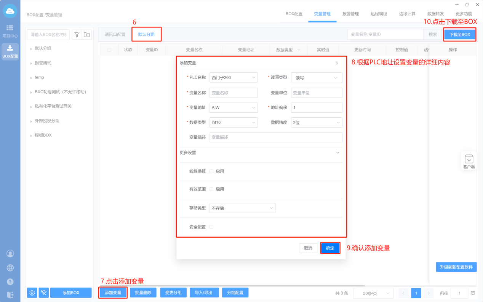Click the filter funnel icon in sidebar
This screenshot has height=302, width=483.
[x=77, y=35]
